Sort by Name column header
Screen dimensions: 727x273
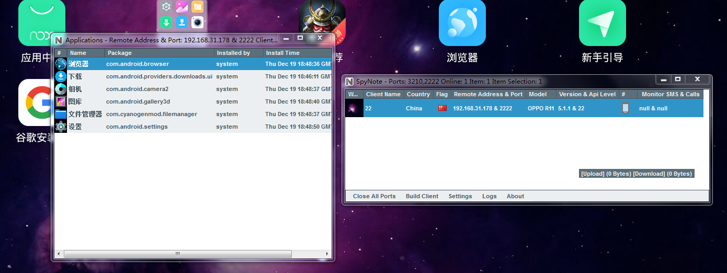tap(86, 53)
